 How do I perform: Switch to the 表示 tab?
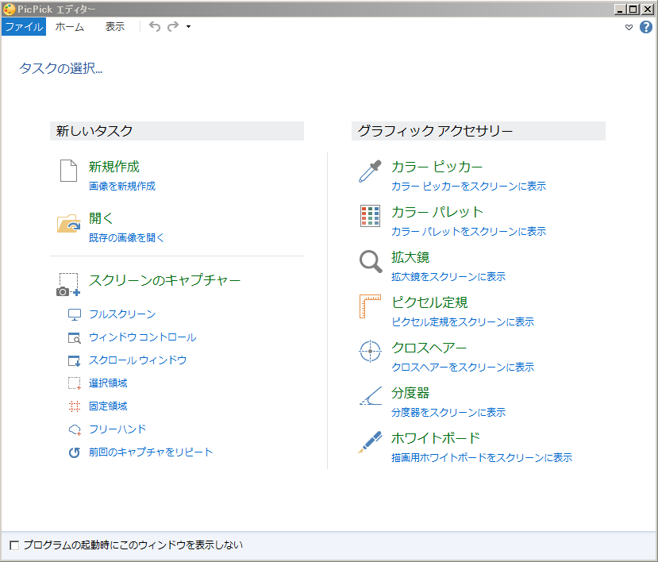point(114,27)
